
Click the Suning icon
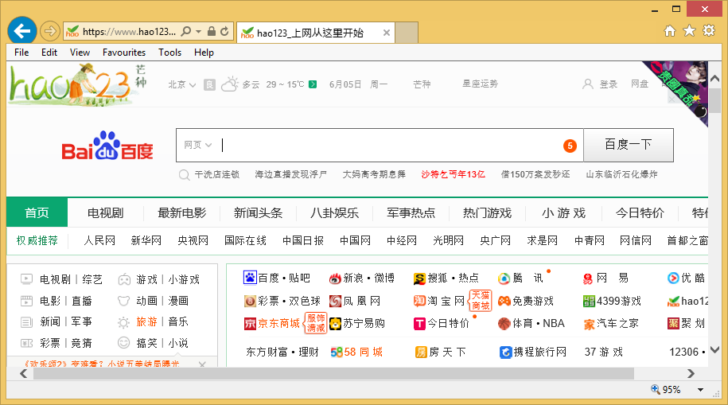point(335,324)
